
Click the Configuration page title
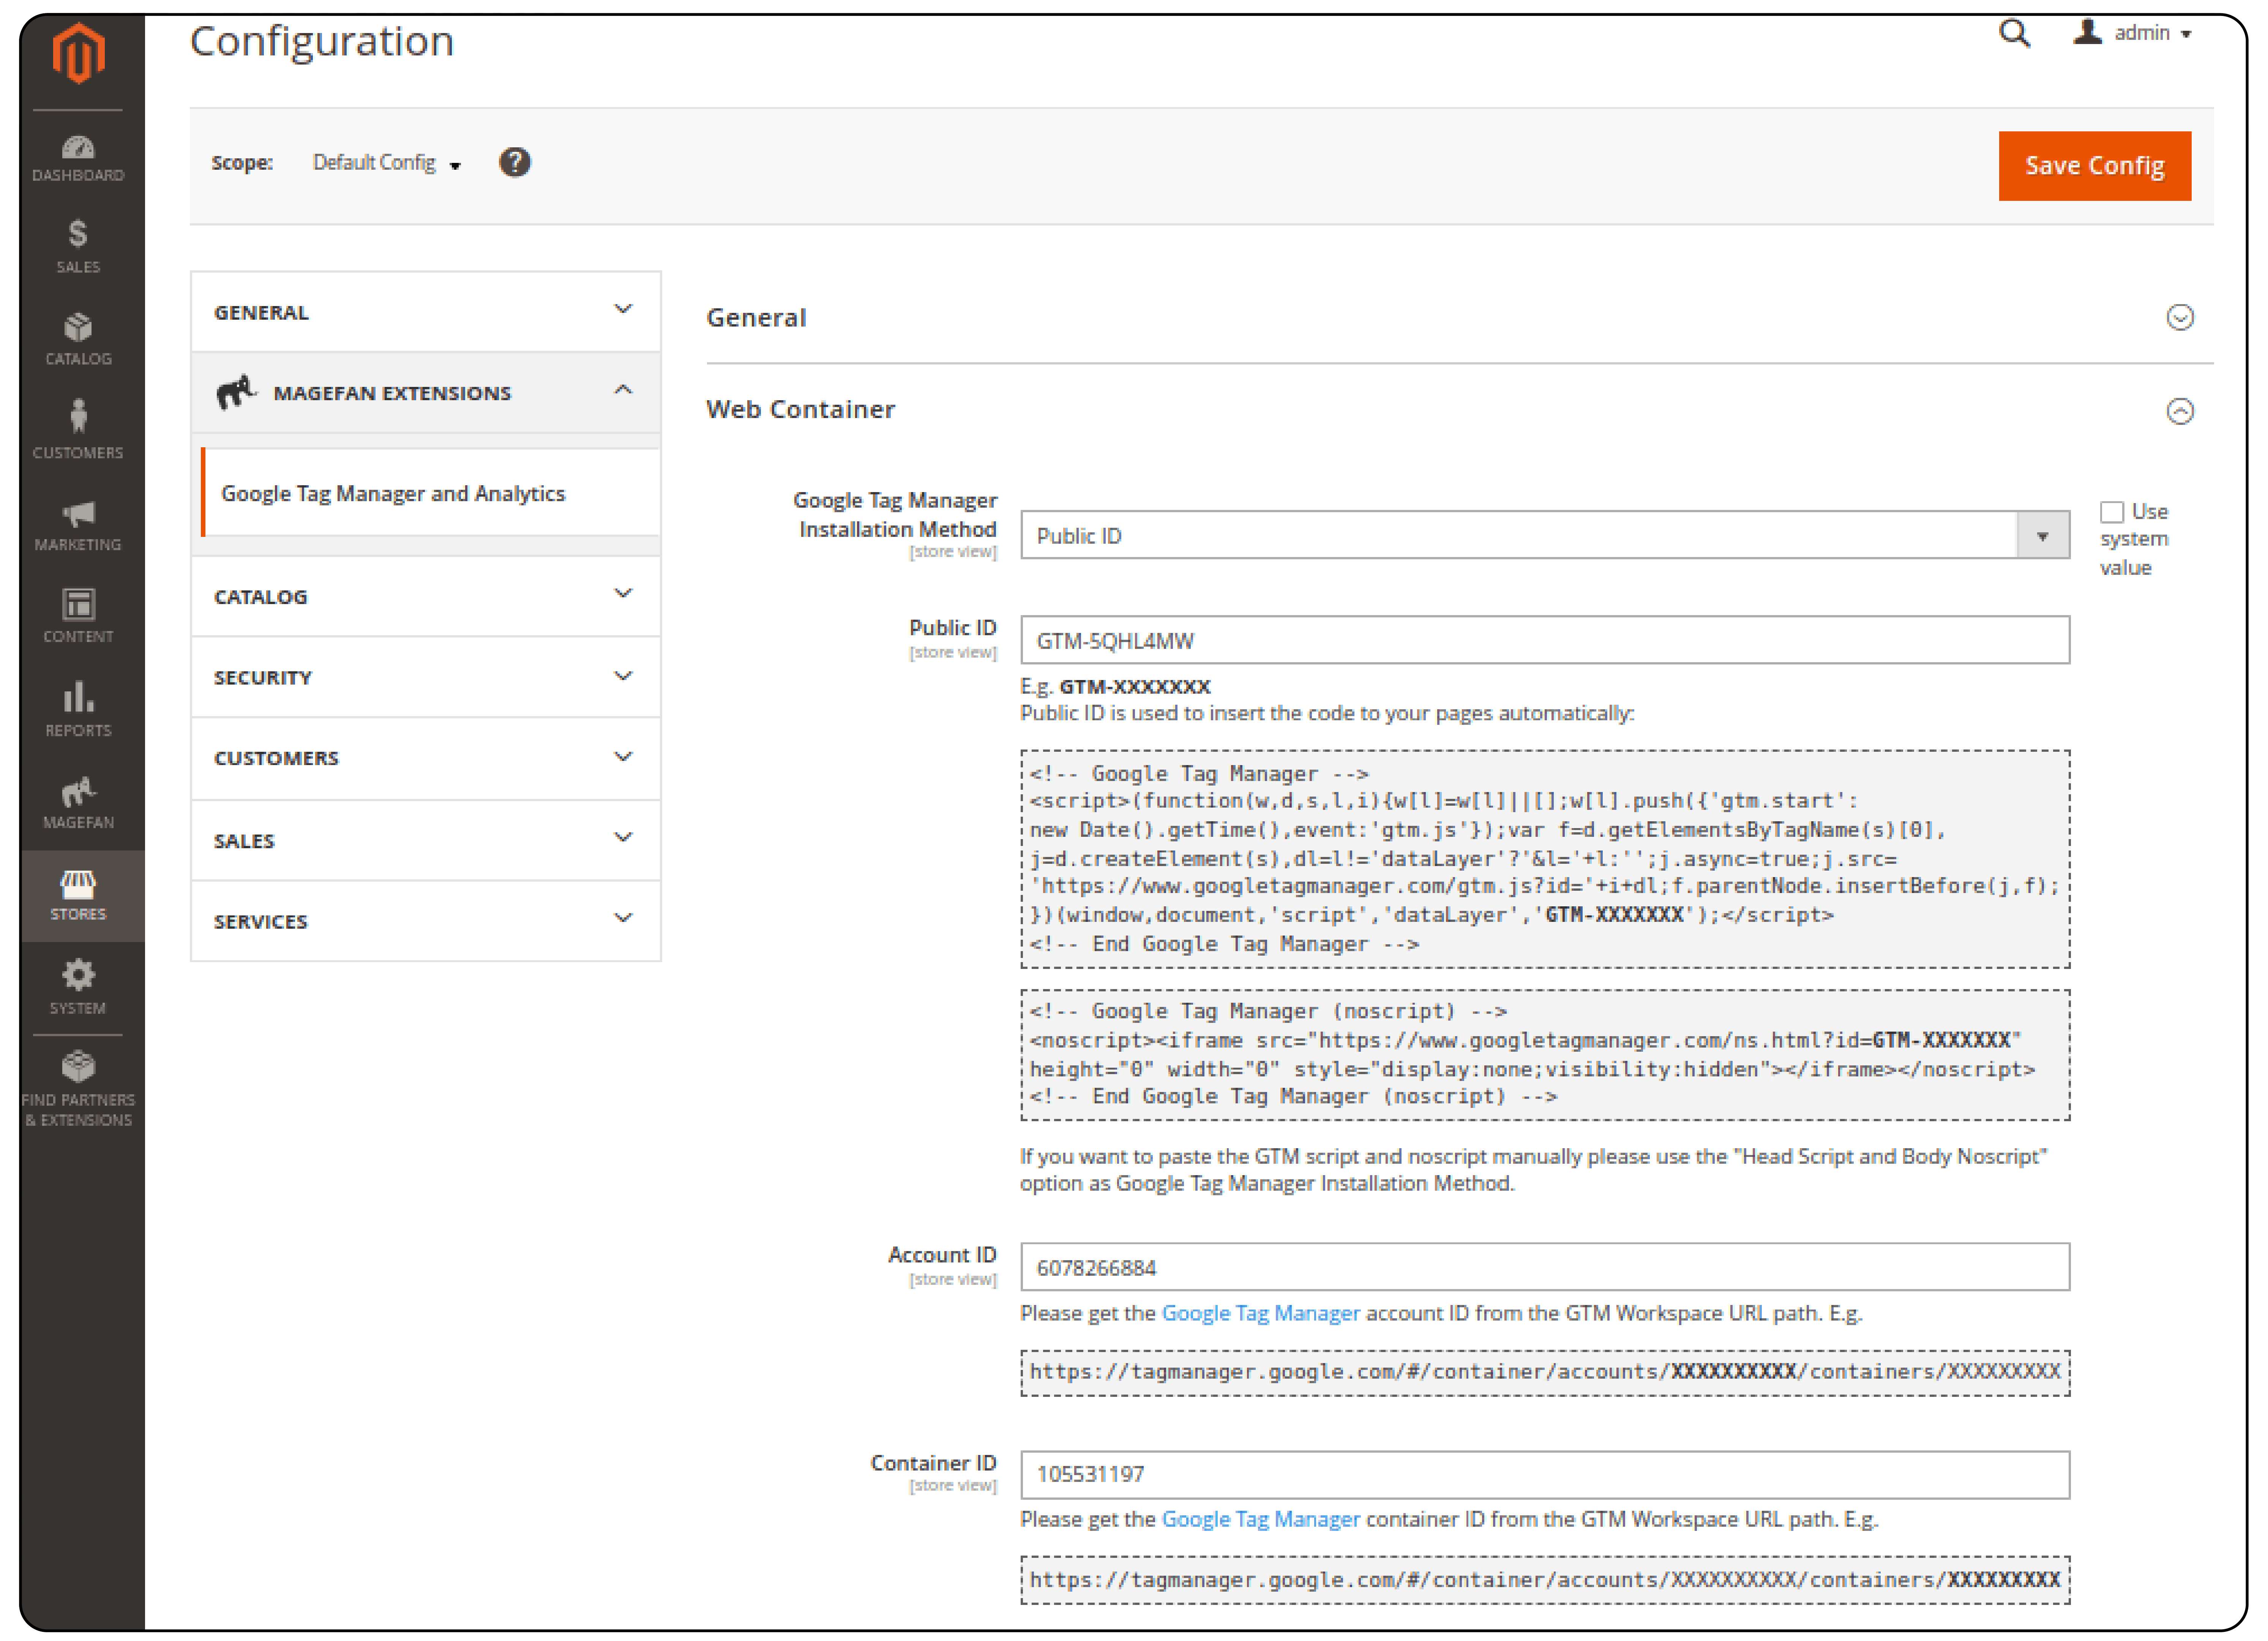click(x=322, y=42)
